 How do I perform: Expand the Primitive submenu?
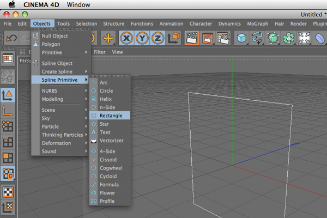61,52
